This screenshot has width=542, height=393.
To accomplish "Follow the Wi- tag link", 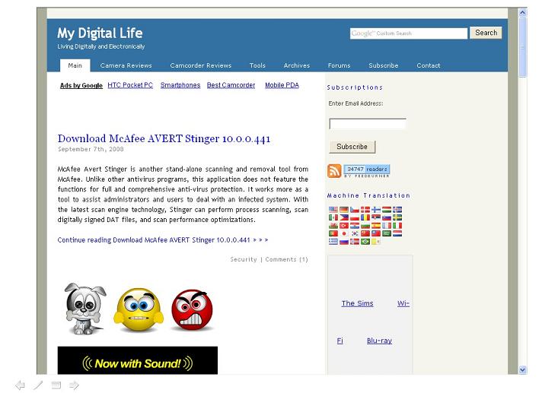I will pyautogui.click(x=403, y=303).
